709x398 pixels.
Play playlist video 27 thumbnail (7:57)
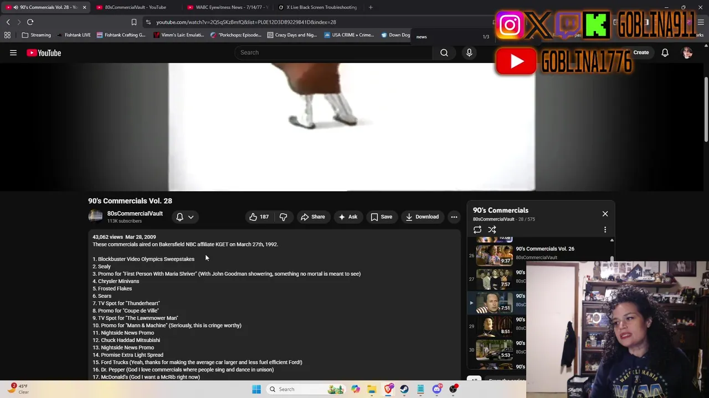(494, 279)
